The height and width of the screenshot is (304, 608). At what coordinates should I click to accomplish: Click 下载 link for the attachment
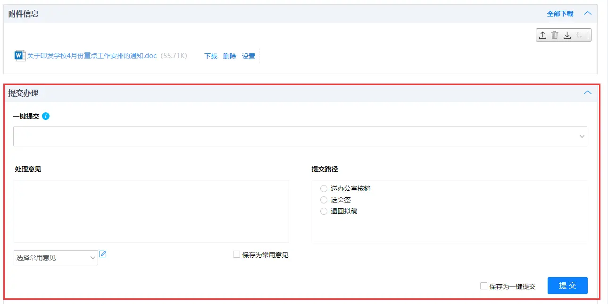coord(211,56)
